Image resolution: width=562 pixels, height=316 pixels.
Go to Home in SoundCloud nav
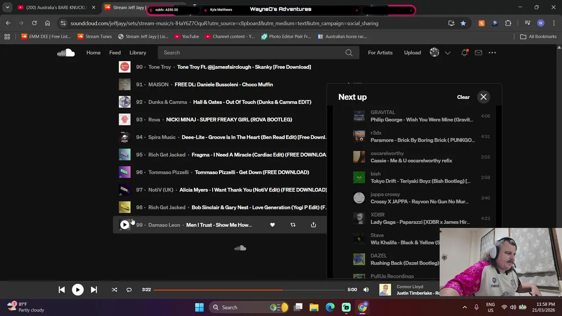click(93, 53)
